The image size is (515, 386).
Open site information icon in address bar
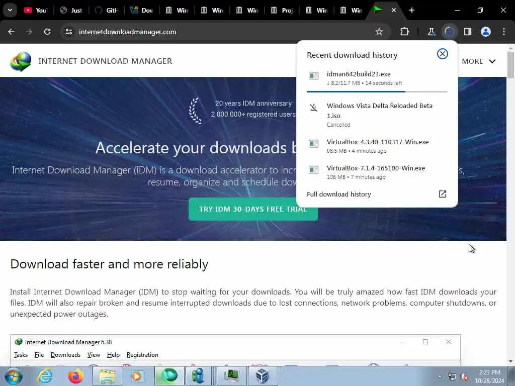coord(68,32)
